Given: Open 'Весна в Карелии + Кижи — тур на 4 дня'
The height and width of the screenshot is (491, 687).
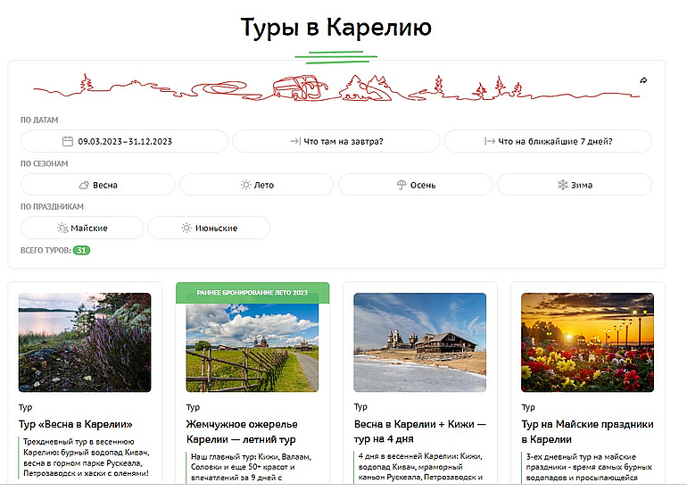Looking at the screenshot, I should (419, 431).
